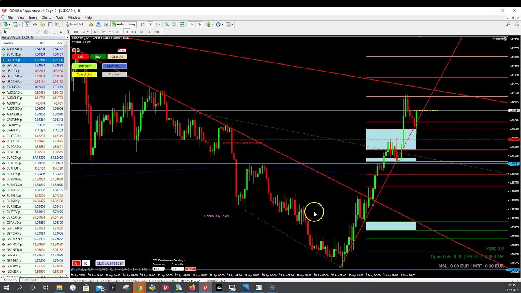Viewport: 521px width, 293px height.
Task: Switch to H4 timeframe
Action: click(134, 32)
